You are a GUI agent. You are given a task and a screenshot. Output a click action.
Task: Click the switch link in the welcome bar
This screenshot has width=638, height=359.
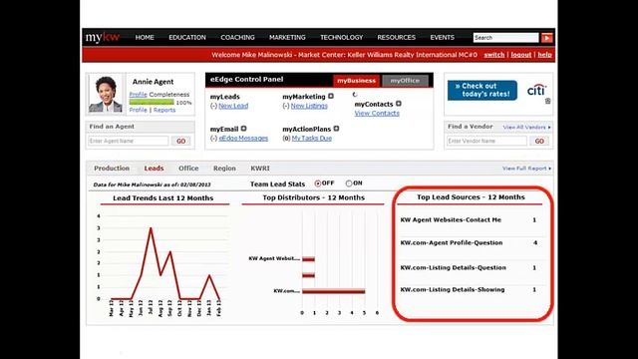tap(494, 55)
